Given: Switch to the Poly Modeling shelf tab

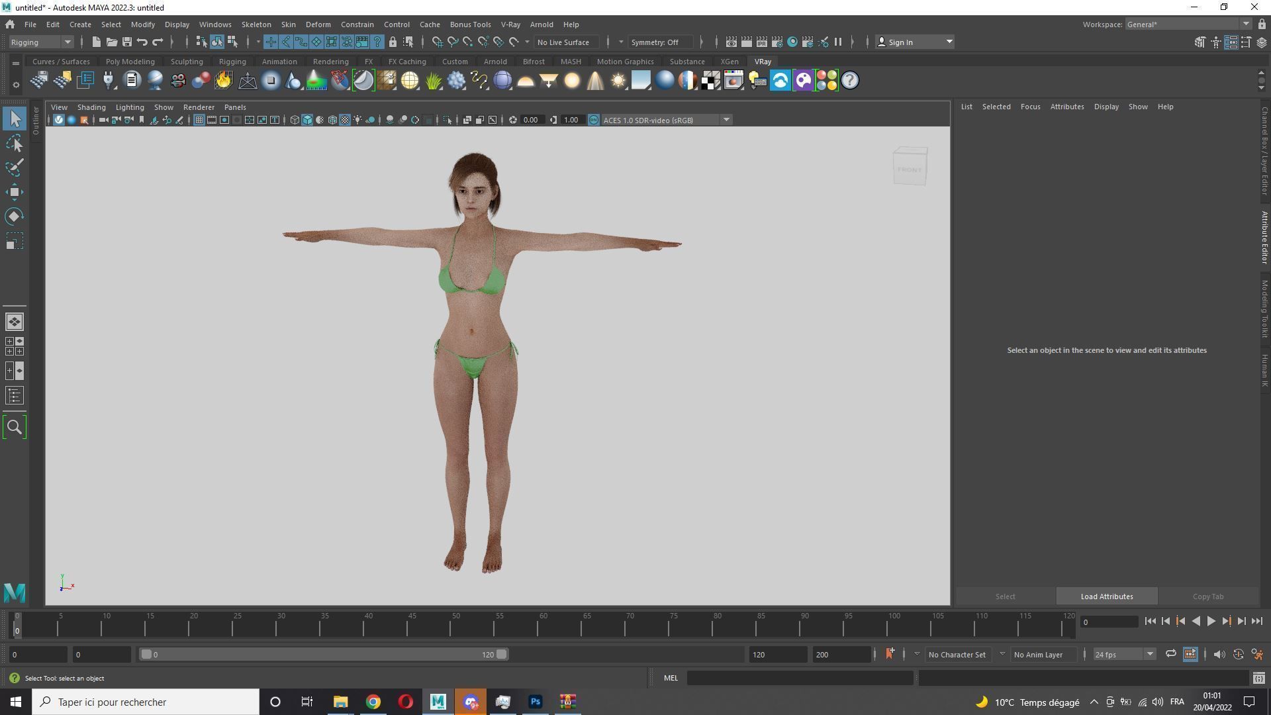Looking at the screenshot, I should 130,62.
